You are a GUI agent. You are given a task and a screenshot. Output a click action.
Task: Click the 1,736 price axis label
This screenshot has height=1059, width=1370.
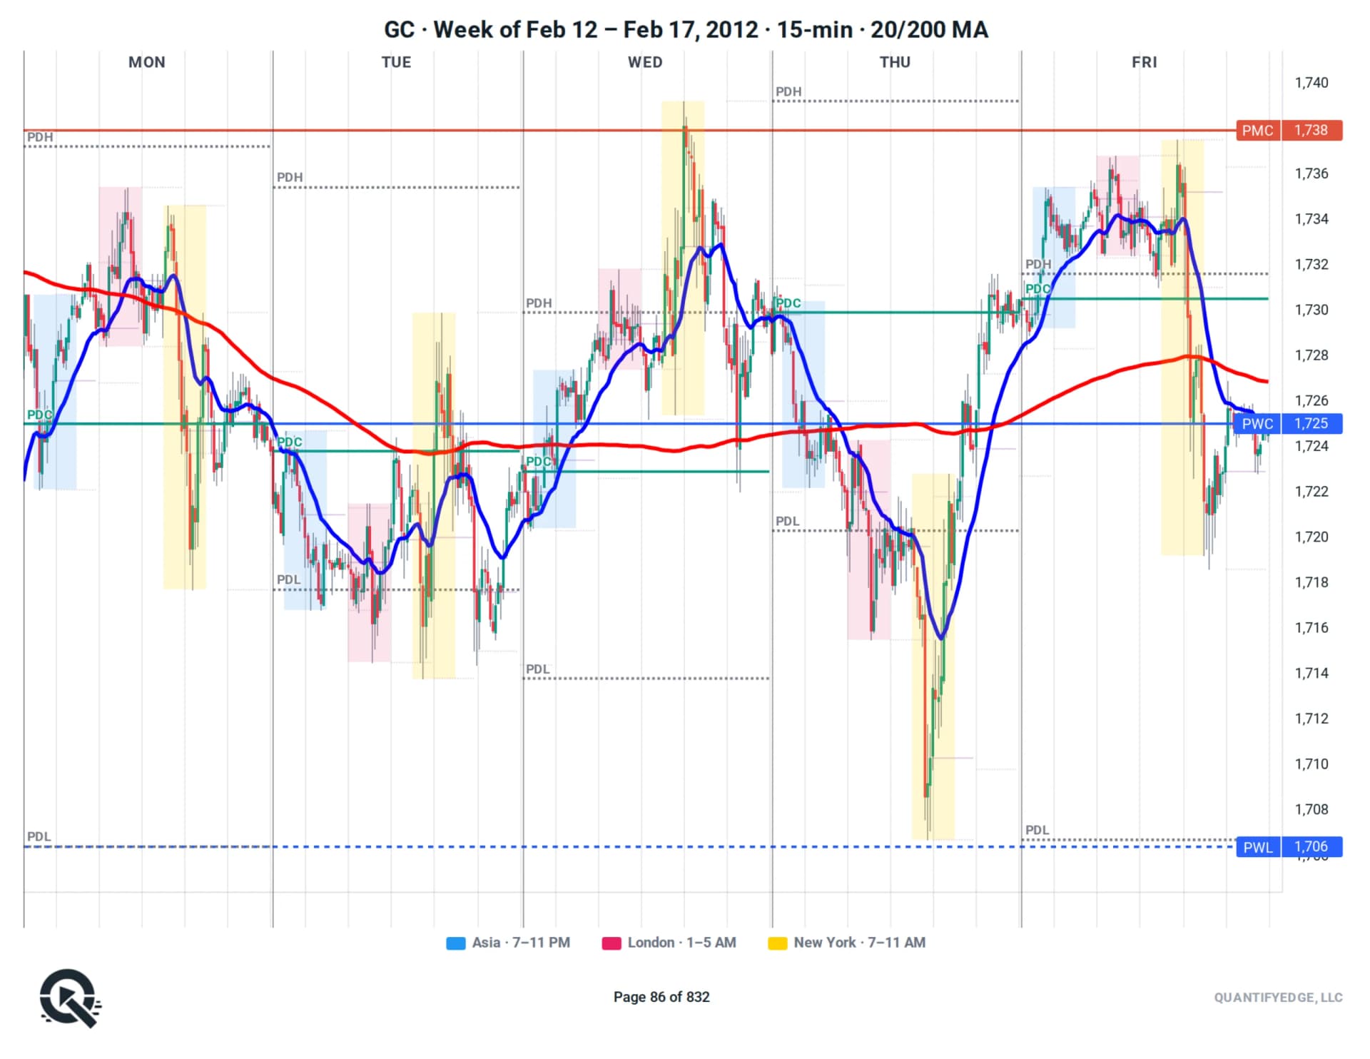tap(1311, 173)
